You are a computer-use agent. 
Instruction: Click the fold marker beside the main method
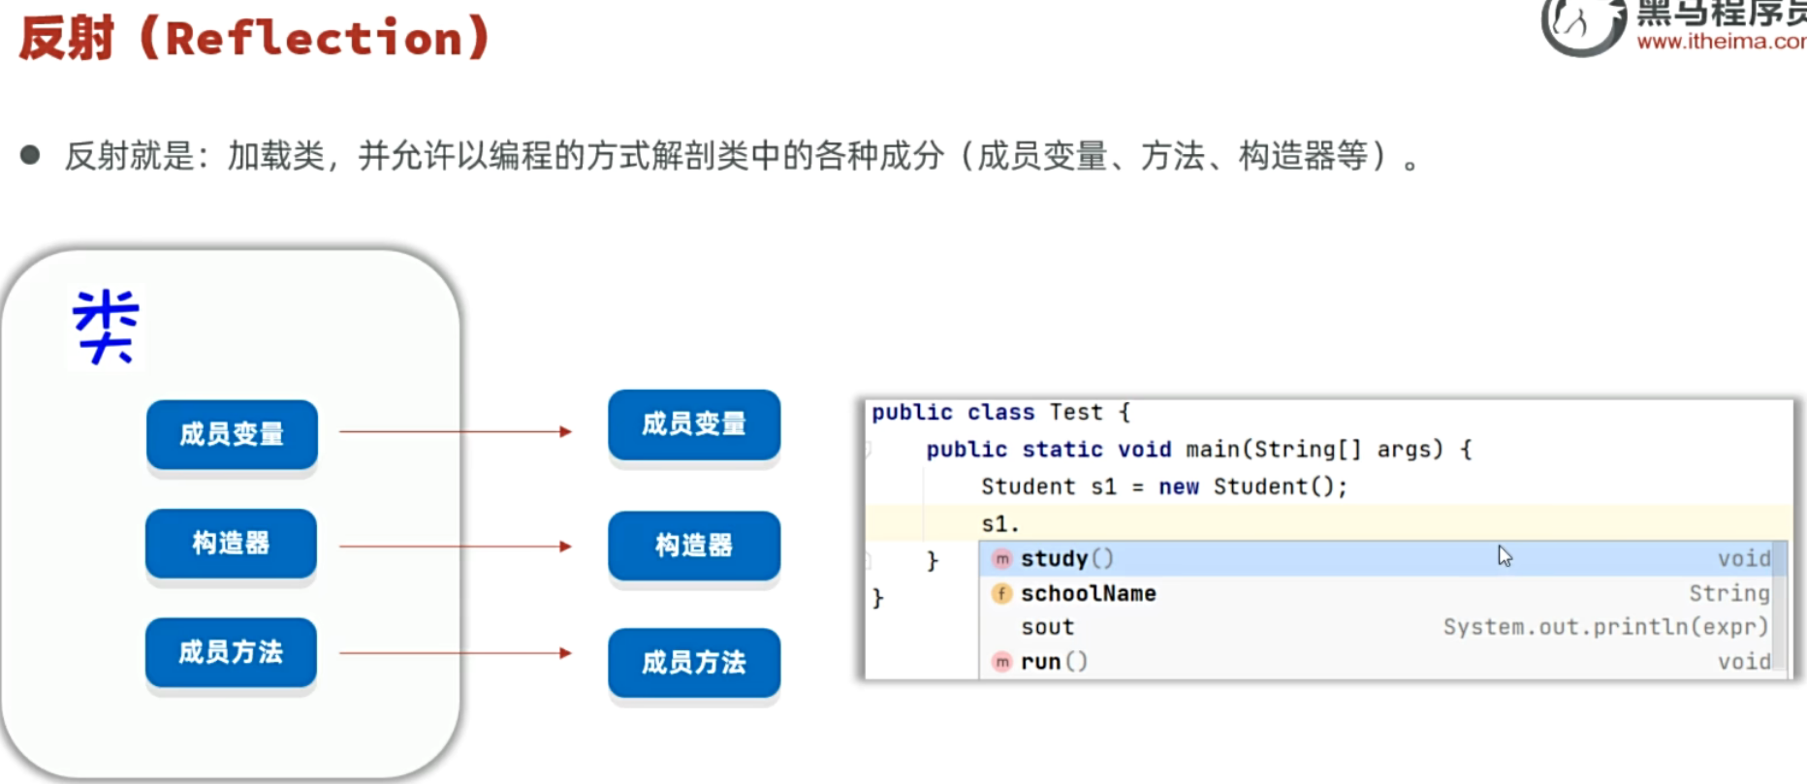click(869, 449)
